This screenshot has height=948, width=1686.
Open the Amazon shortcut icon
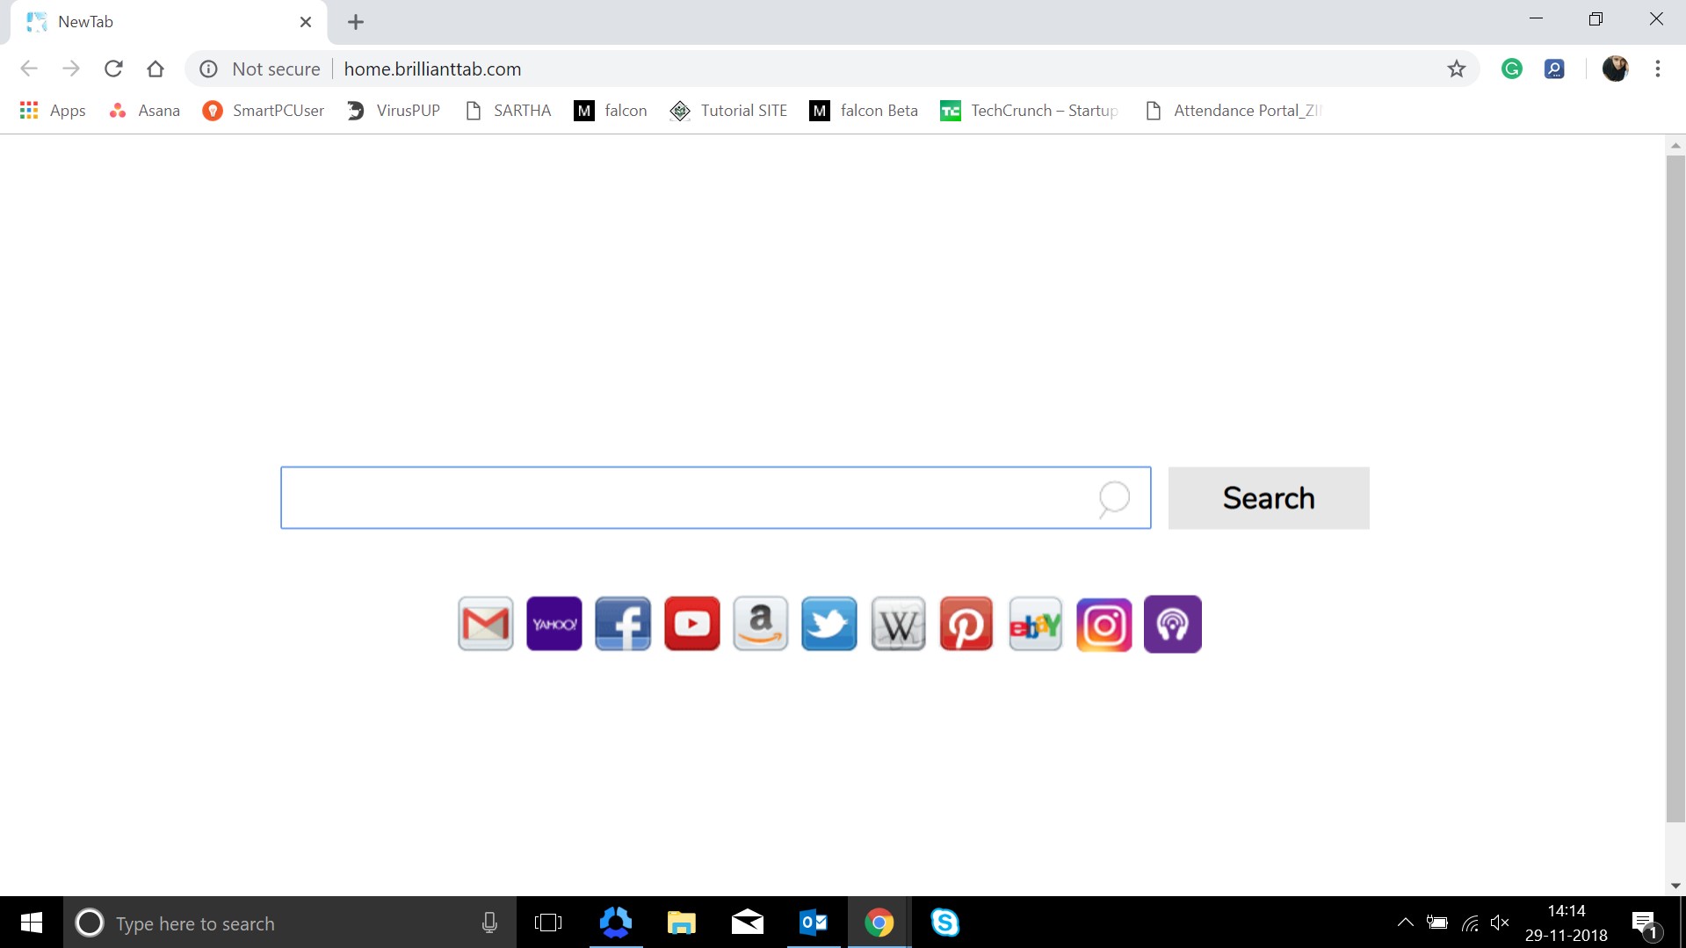pyautogui.click(x=760, y=624)
